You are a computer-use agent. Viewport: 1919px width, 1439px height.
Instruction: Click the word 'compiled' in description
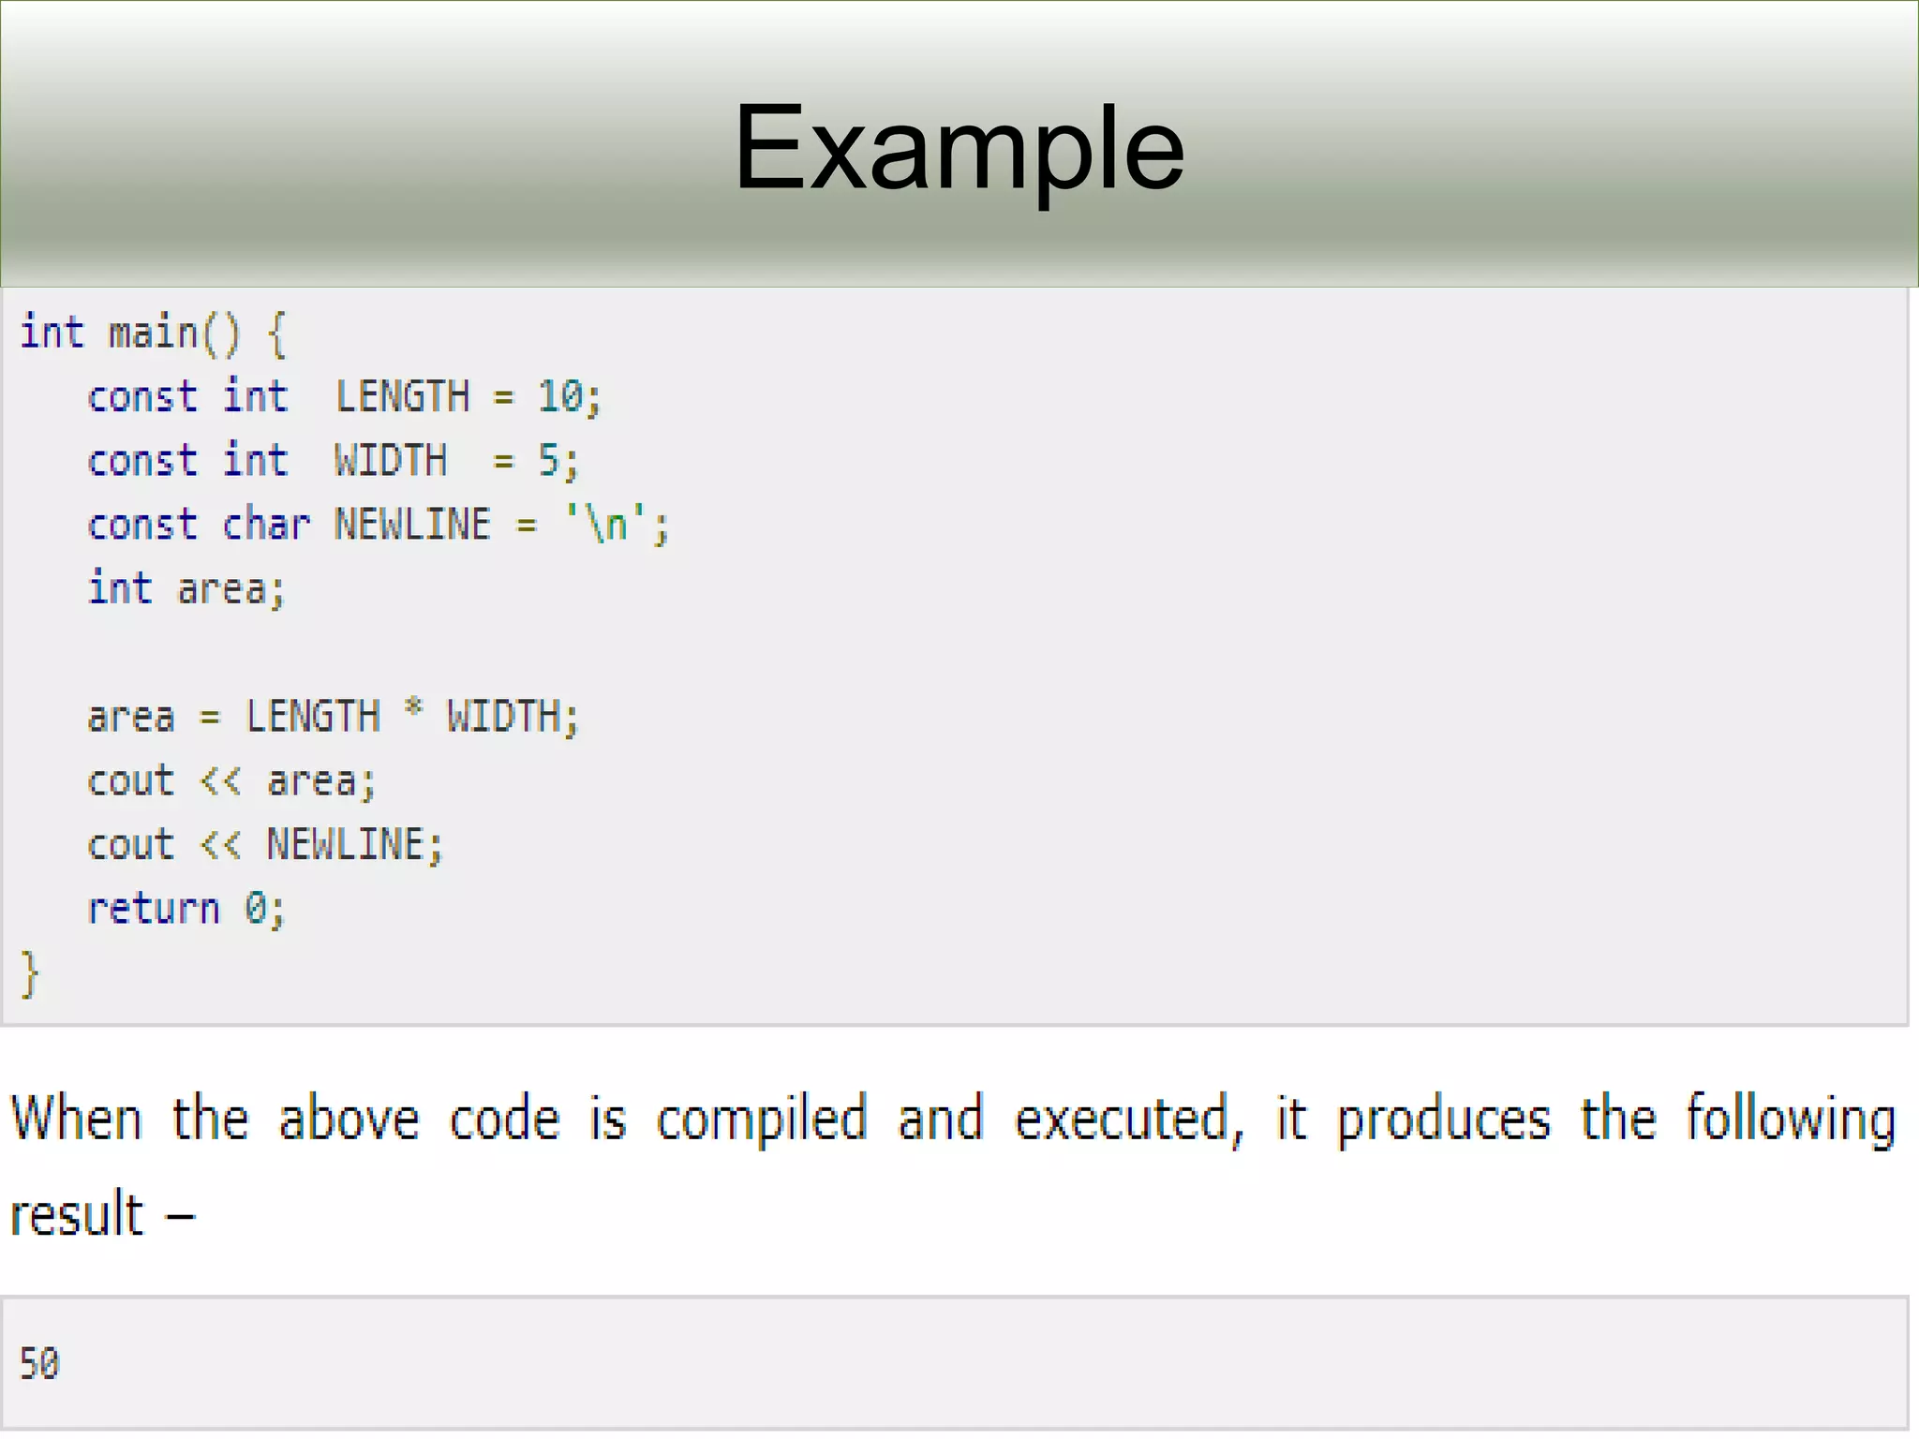[x=761, y=1120]
